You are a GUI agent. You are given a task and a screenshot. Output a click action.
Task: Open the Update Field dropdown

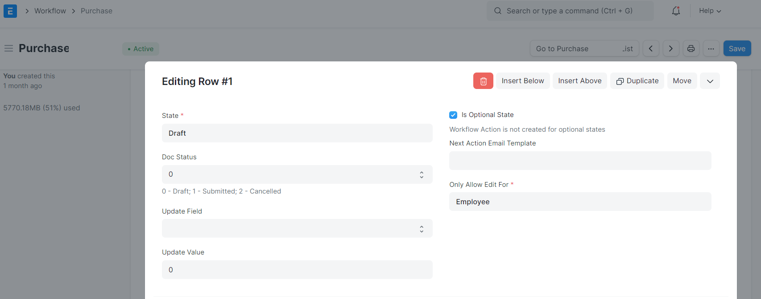tap(297, 228)
